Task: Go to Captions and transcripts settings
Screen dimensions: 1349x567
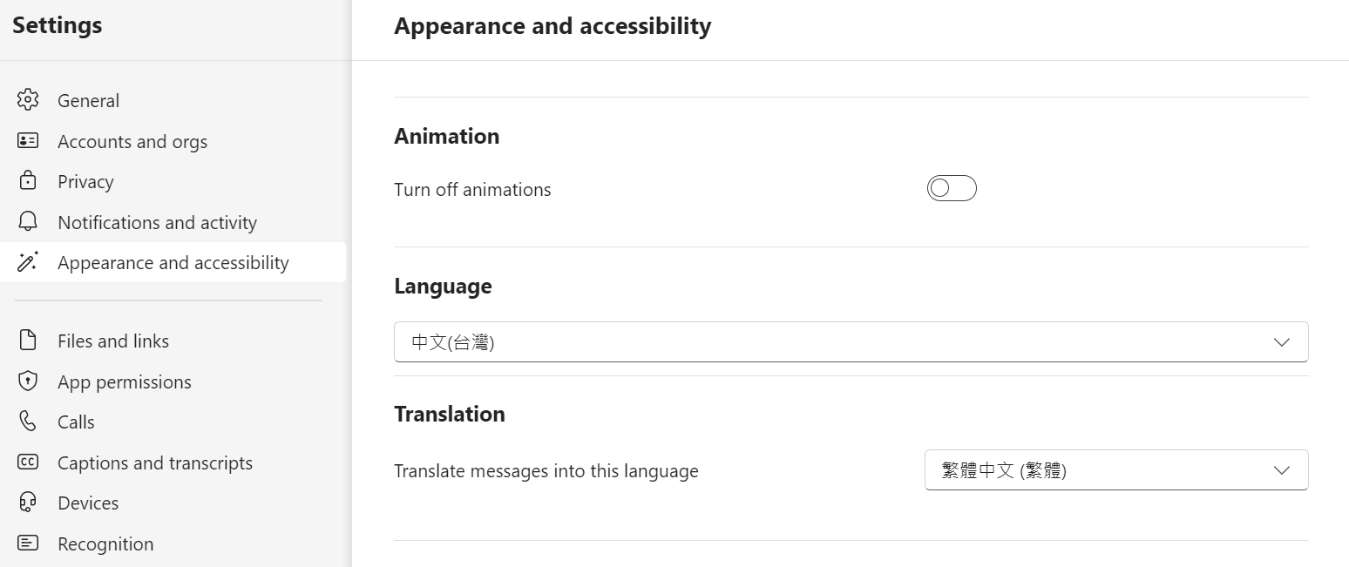Action: pos(155,462)
